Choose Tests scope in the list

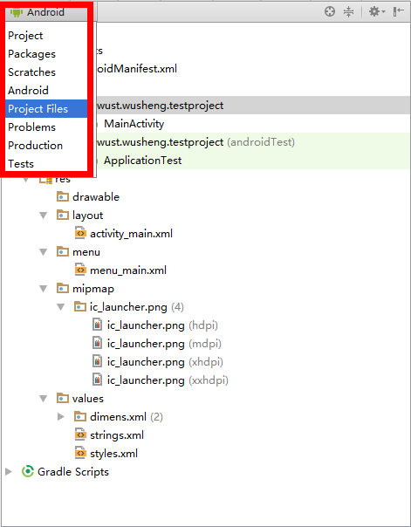(x=21, y=164)
